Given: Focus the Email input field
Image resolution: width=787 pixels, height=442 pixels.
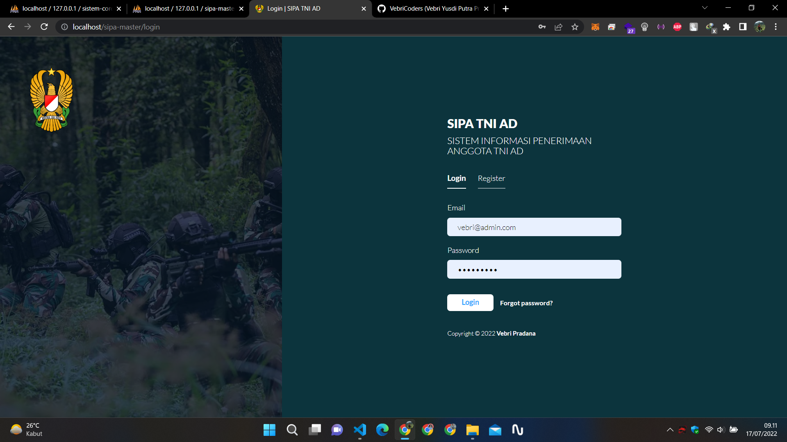Looking at the screenshot, I should pos(534,227).
